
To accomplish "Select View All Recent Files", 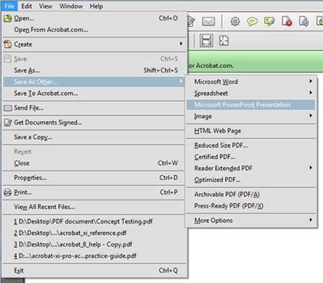I will pos(94,207).
